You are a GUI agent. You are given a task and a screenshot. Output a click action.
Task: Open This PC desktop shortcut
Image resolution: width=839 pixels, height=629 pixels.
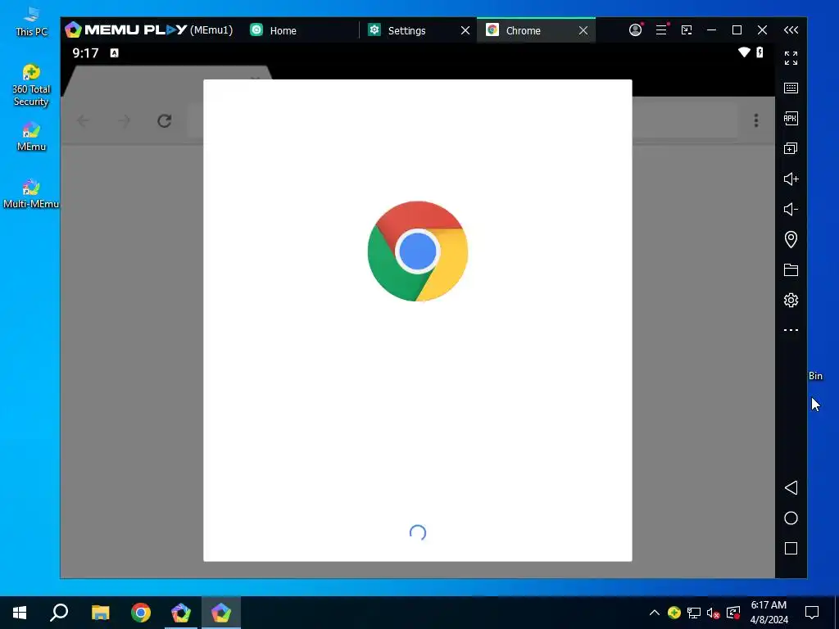[31, 21]
